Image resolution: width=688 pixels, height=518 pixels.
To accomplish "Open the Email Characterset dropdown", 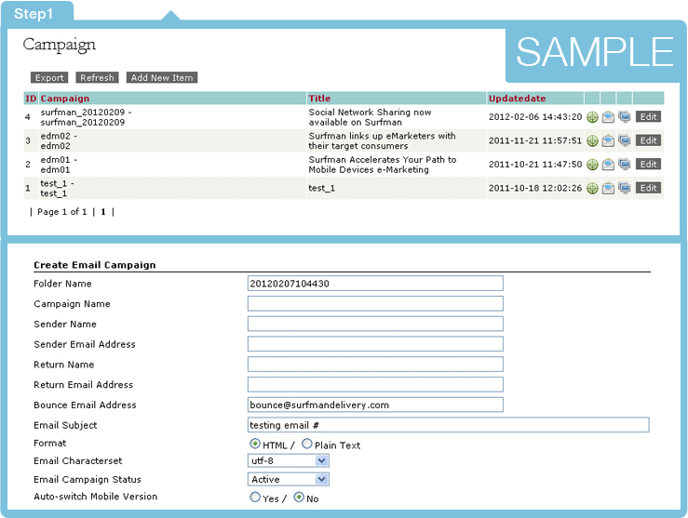I will [322, 460].
